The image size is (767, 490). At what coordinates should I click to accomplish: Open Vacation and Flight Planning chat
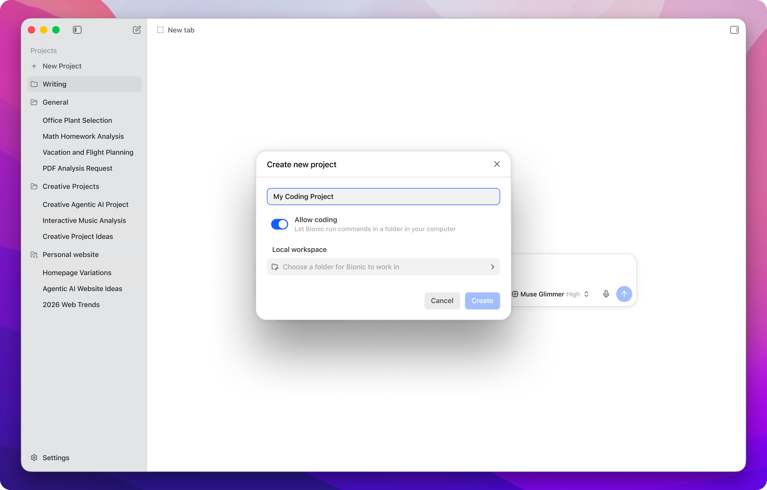tap(88, 152)
